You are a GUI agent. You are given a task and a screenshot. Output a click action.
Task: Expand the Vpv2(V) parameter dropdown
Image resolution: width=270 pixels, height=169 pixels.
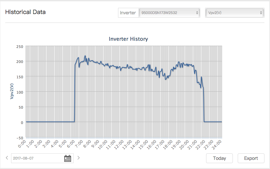(234, 13)
